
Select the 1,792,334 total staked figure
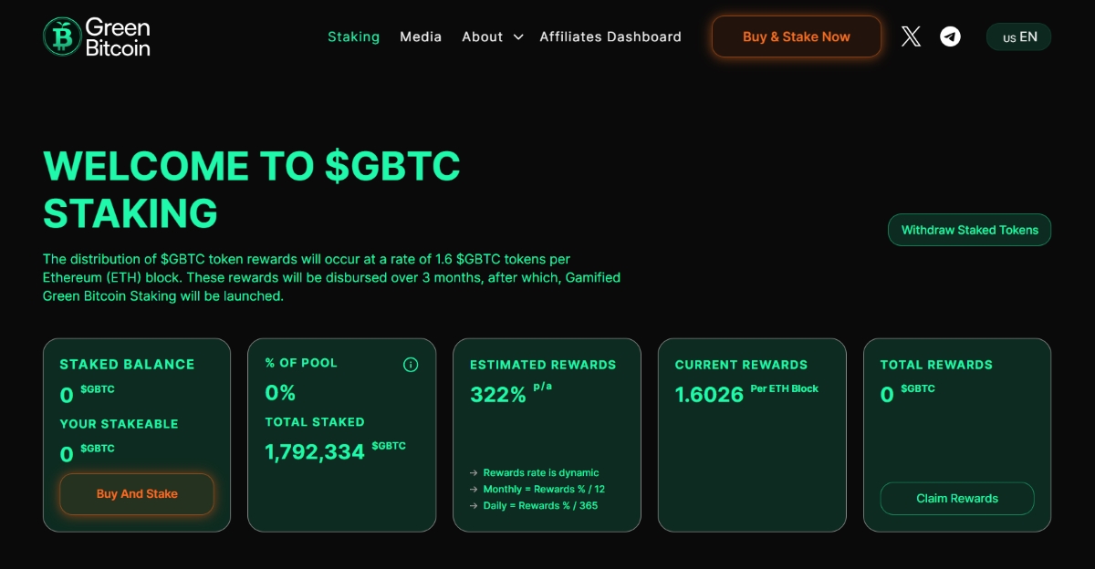(x=315, y=451)
